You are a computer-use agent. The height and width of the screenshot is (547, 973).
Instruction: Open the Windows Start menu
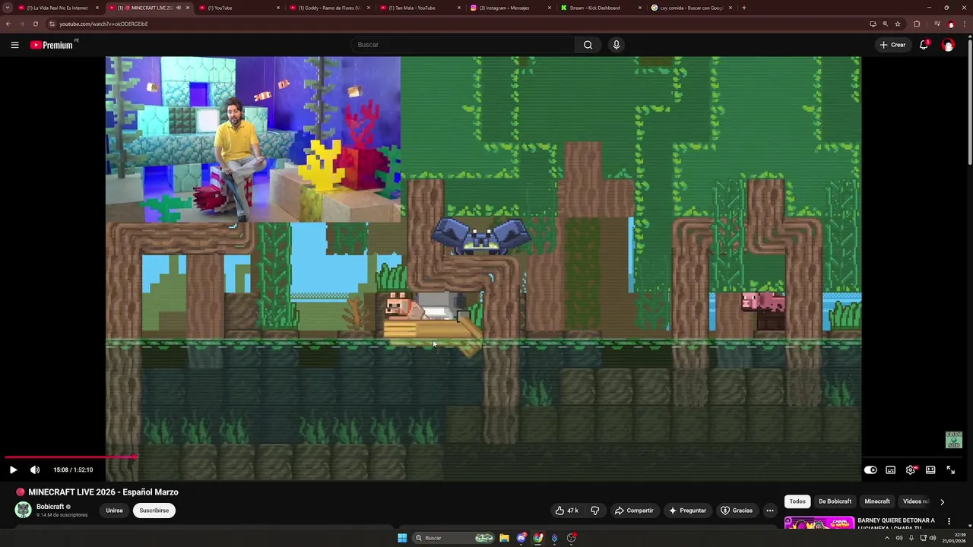(402, 538)
